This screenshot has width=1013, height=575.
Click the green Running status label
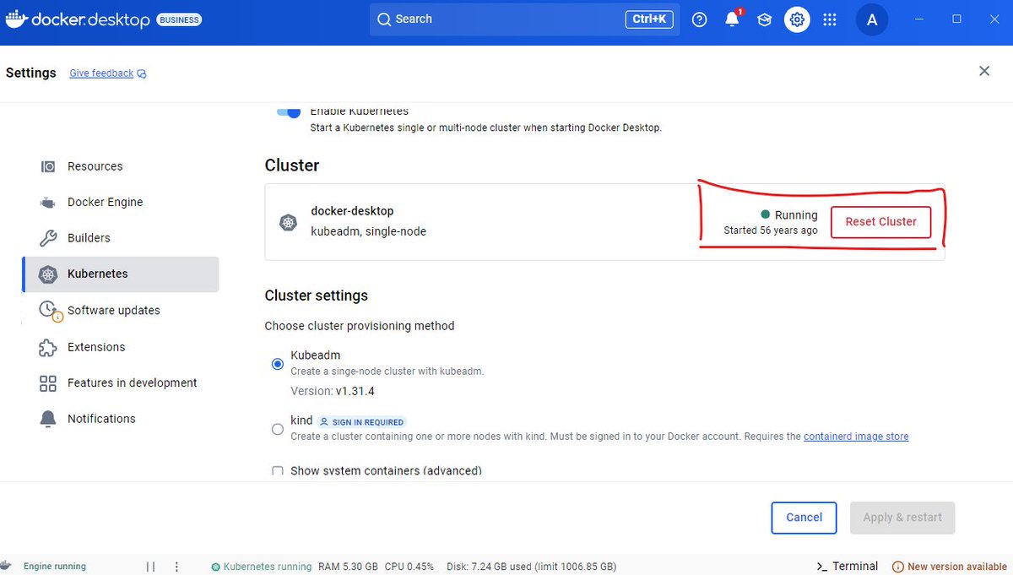point(789,215)
